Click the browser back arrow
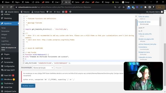The height and width of the screenshot is (93, 166). pyautogui.click(x=3, y=7)
